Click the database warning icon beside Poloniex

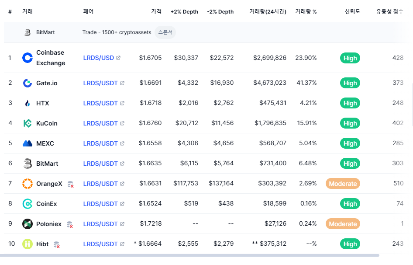tap(69, 224)
